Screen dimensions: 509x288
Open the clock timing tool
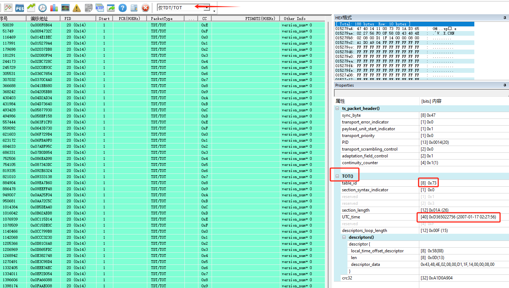[43, 7]
